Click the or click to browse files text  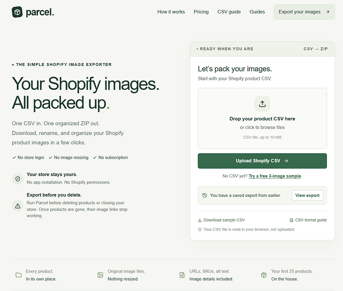click(x=262, y=128)
